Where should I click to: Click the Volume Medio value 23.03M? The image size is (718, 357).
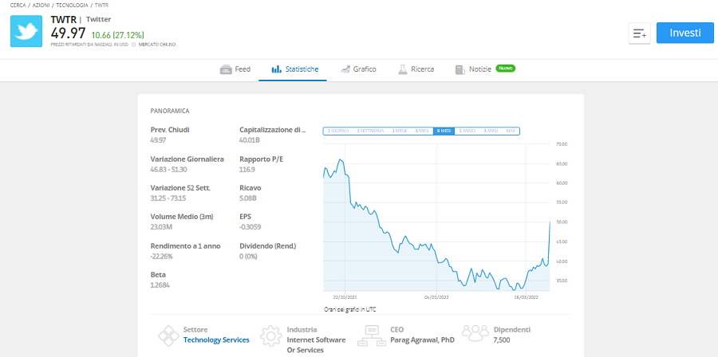[x=161, y=227]
